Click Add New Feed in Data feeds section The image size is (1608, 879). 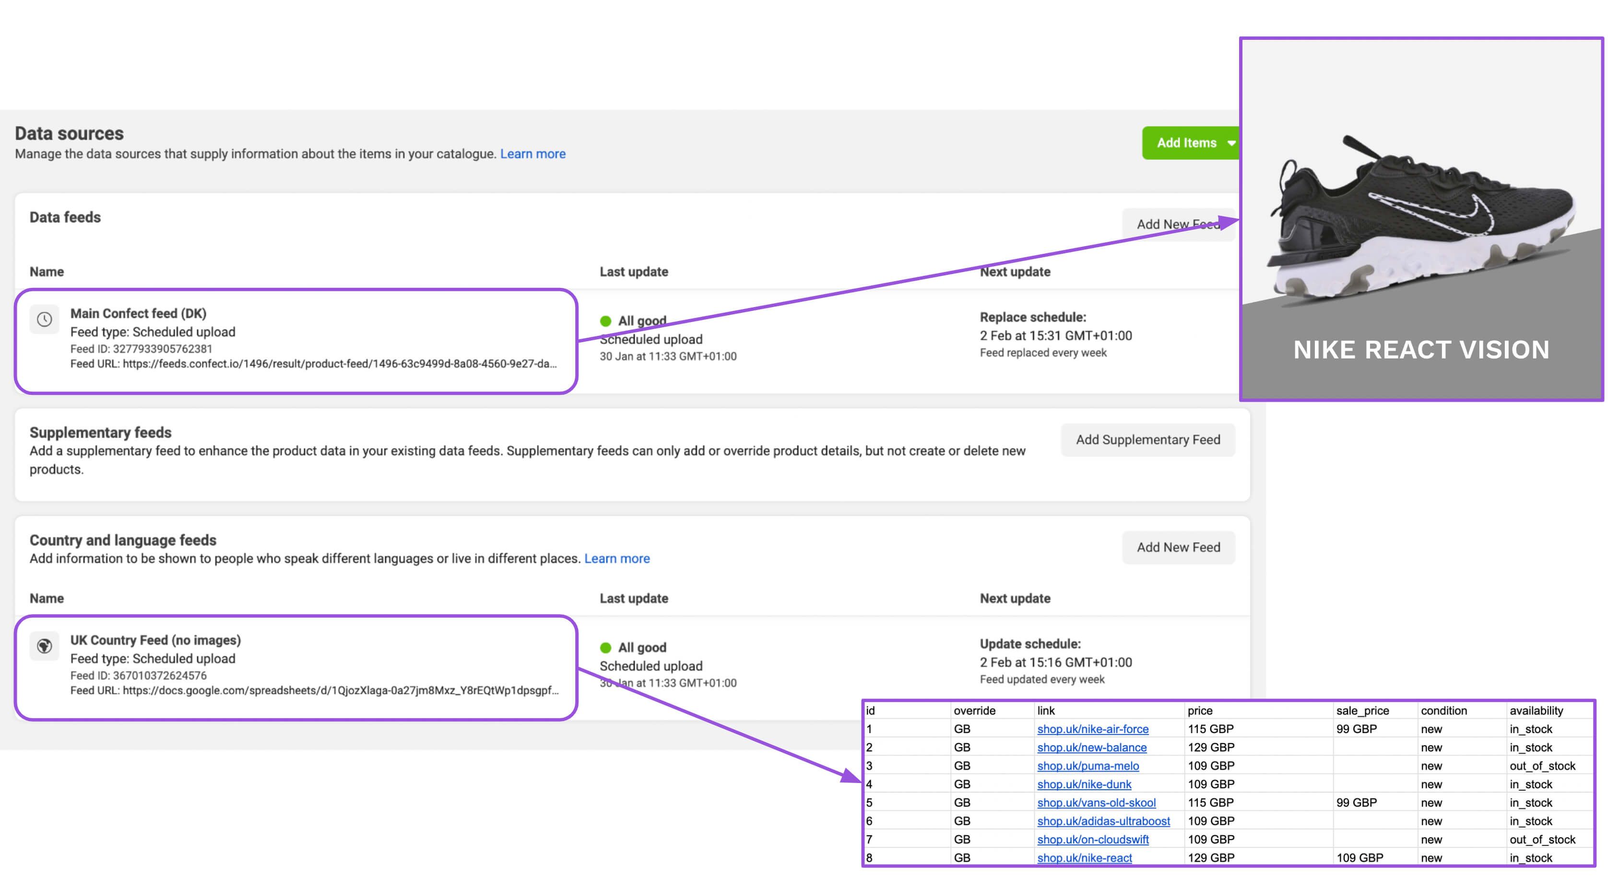[x=1179, y=224]
